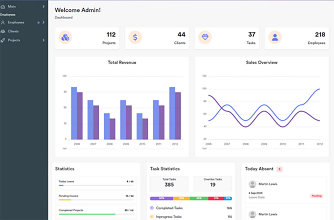Select the Inprogress Tasks orange radio dot

(x=152, y=217)
